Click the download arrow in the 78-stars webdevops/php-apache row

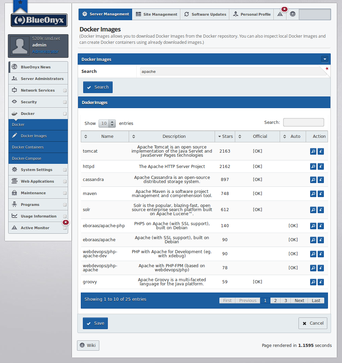321,268
